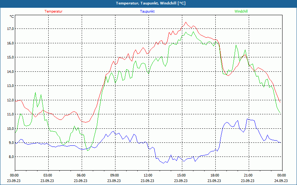Viewport: 297px width, 185px height.
Task: Click the red Temperatur legend label
Action: point(53,11)
